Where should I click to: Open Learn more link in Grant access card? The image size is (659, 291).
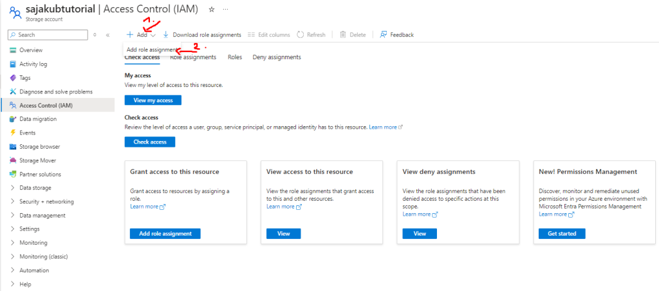tap(147, 207)
